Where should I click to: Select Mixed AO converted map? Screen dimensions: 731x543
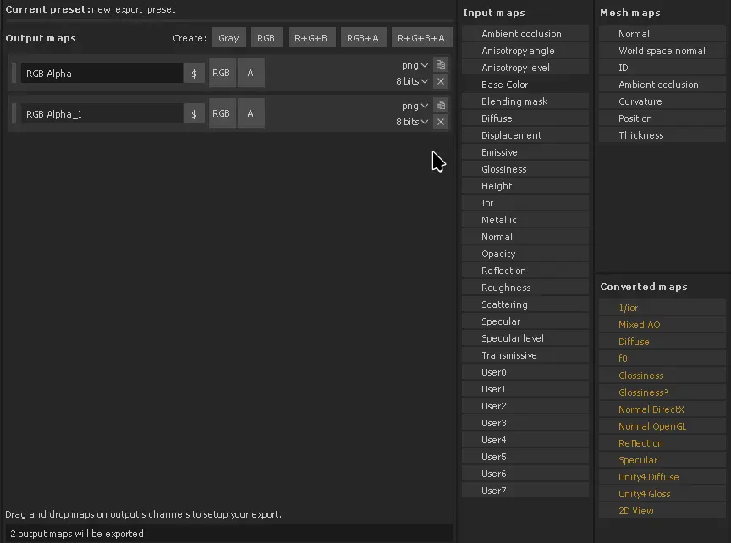(x=662, y=325)
